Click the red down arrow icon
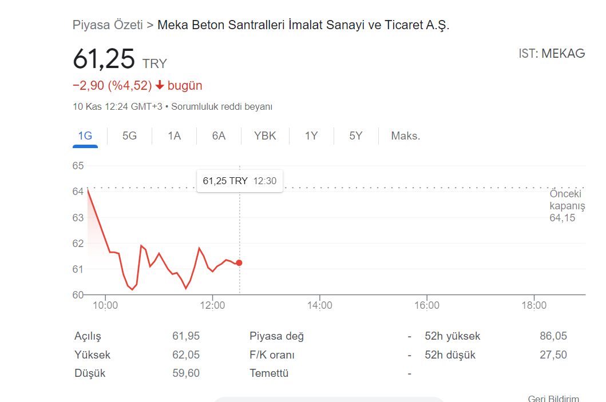This screenshot has width=606, height=402. point(160,85)
